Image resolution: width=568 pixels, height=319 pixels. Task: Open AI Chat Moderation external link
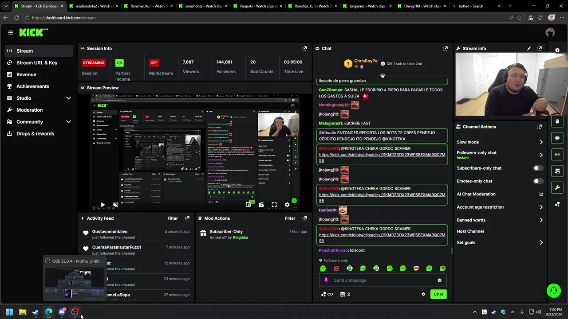(541, 194)
